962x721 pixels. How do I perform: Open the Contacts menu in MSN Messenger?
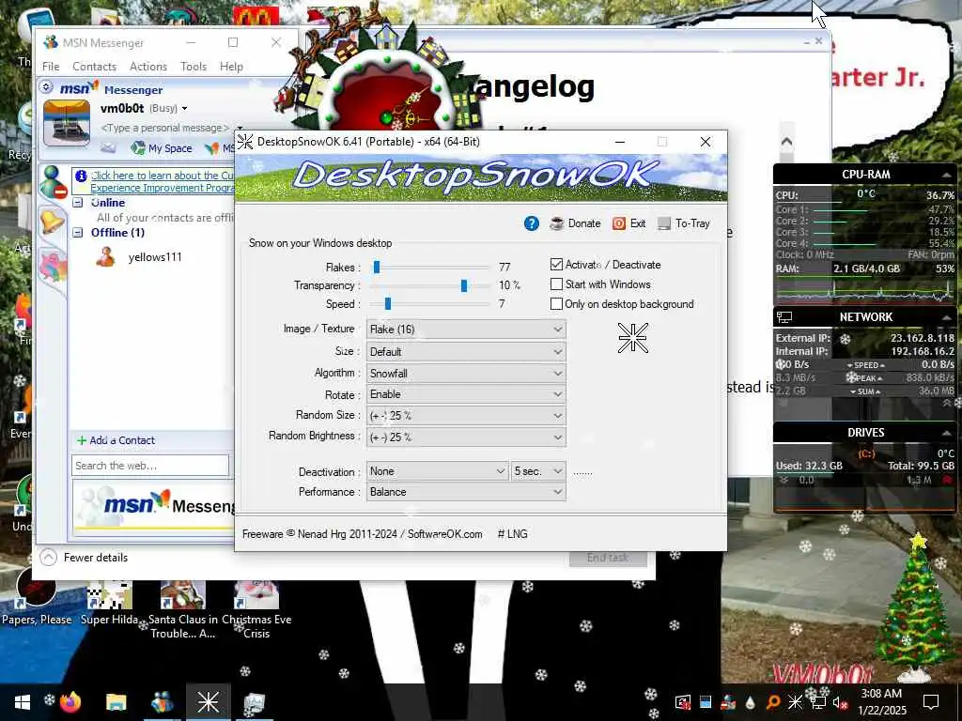95,67
